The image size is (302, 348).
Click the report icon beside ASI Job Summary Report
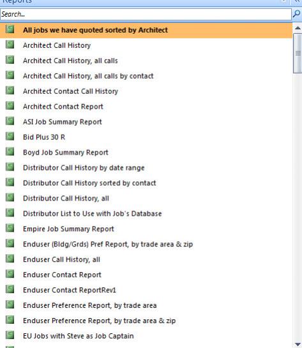(x=10, y=121)
